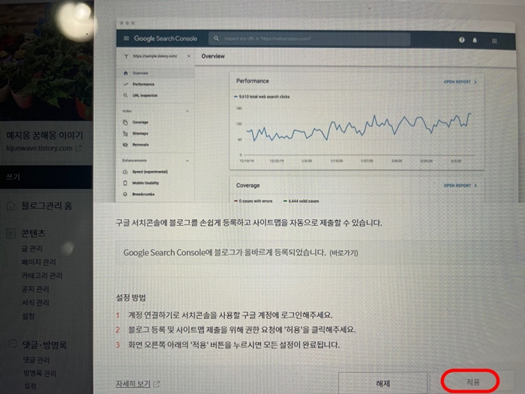525x394 pixels.
Task: Click the blog cover photo in the sidebar
Action: [46, 60]
